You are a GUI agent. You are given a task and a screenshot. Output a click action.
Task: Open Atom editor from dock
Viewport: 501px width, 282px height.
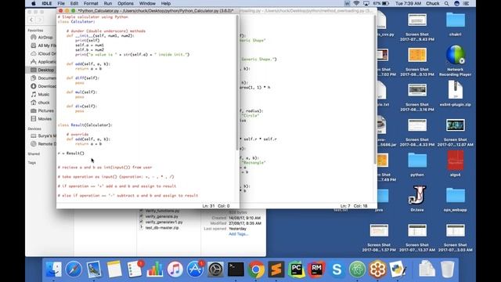click(357, 269)
